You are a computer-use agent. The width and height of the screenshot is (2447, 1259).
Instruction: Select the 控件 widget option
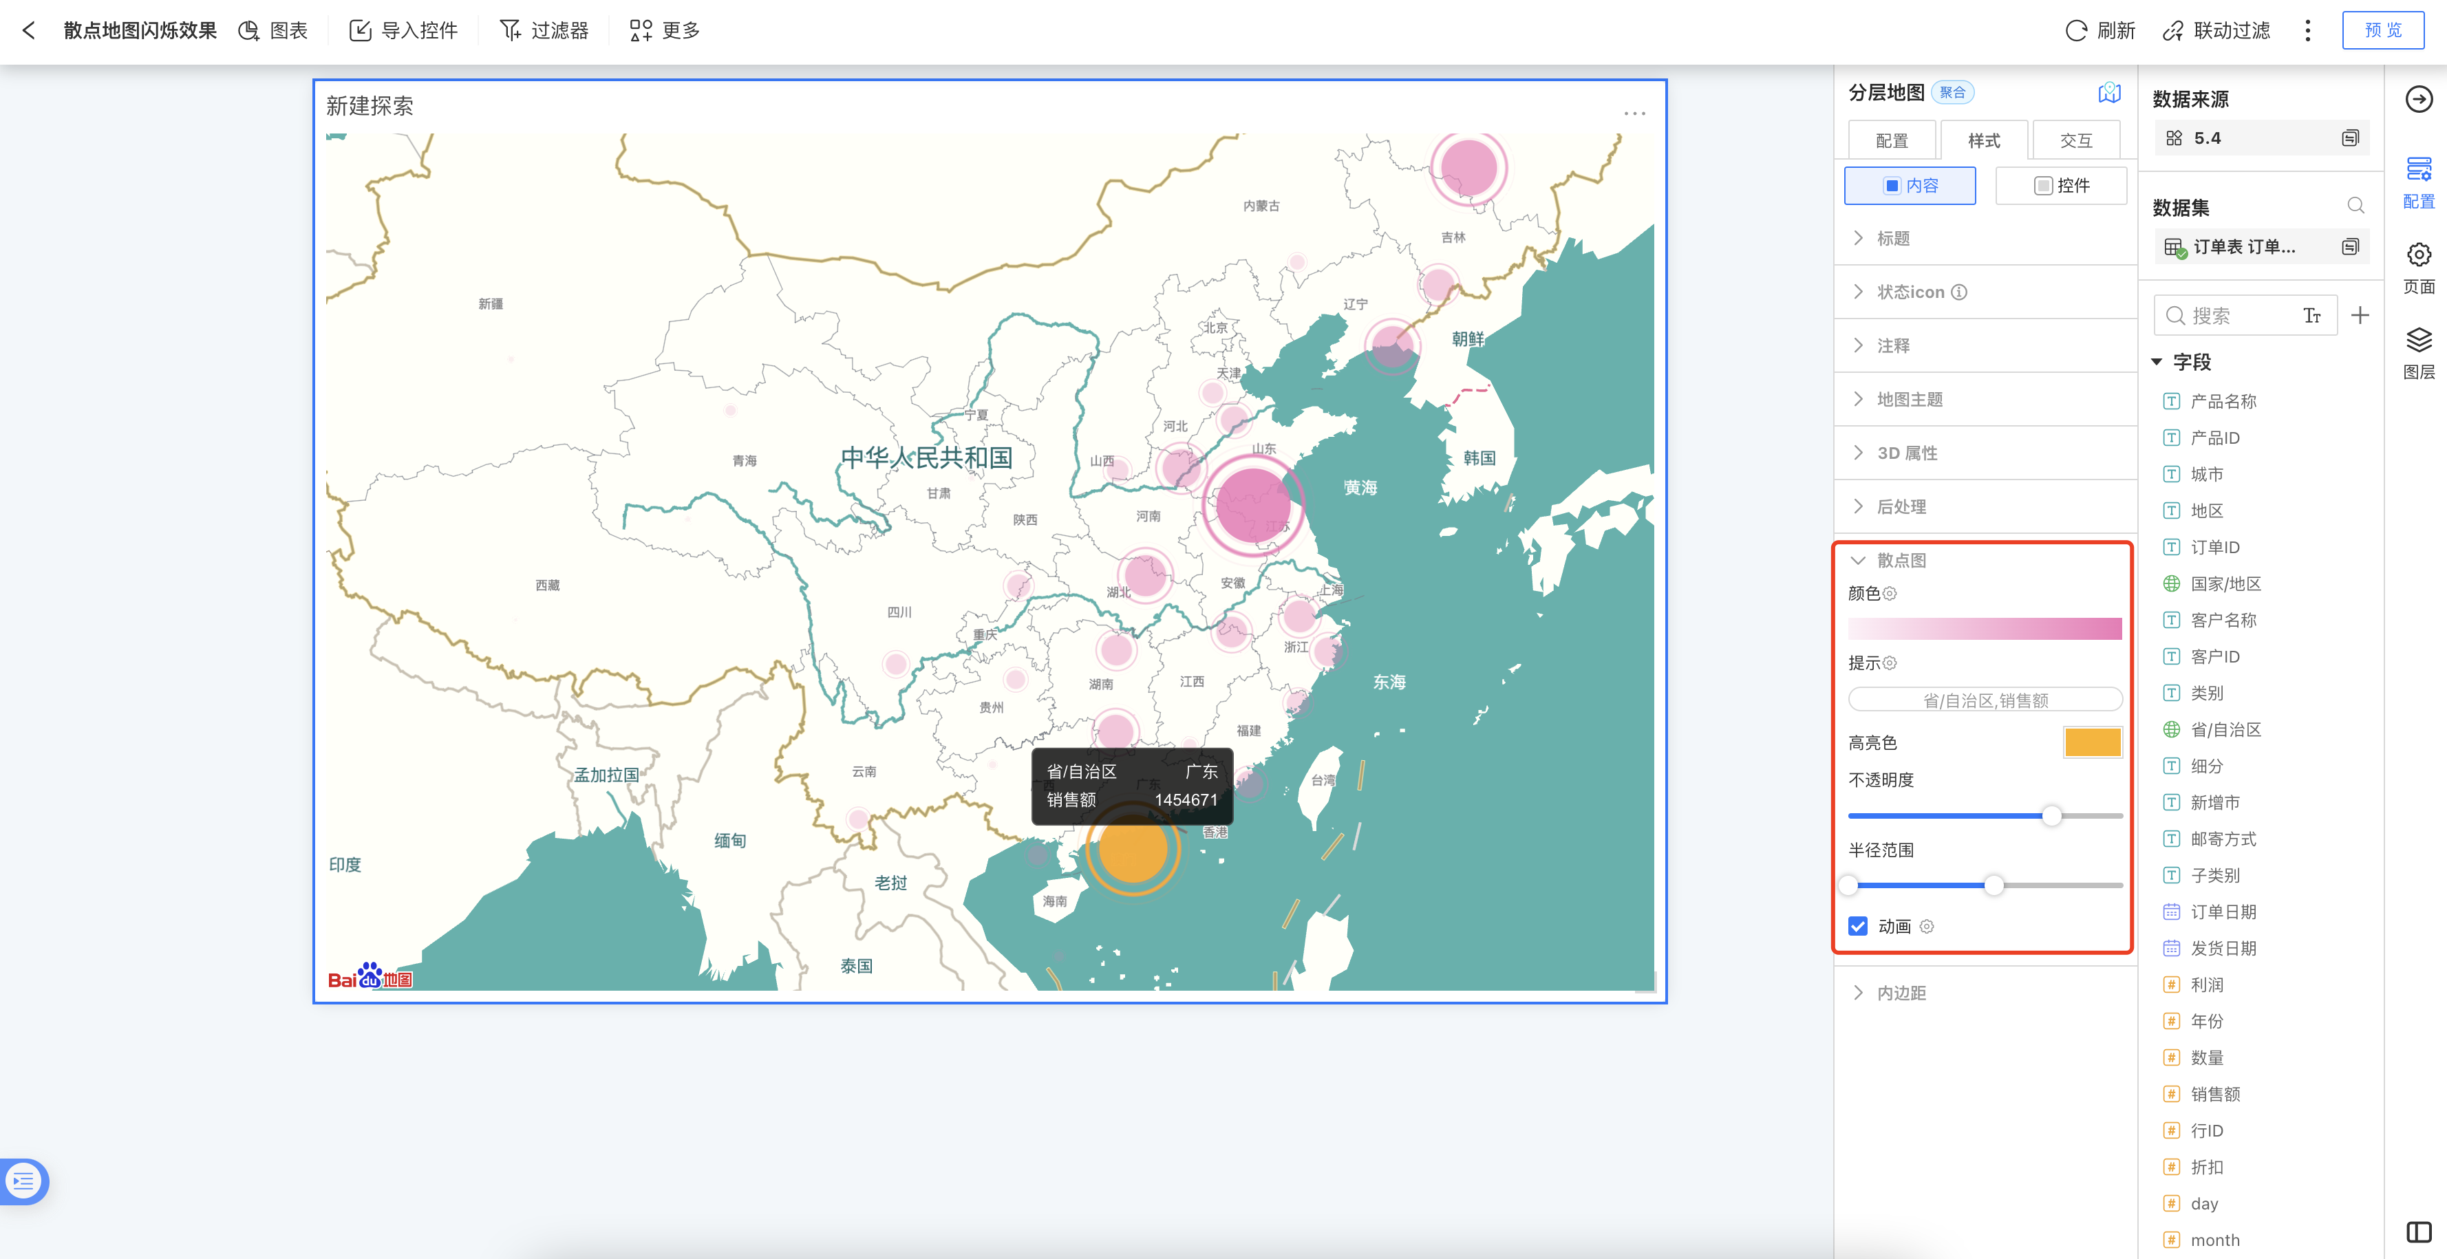pos(2060,185)
